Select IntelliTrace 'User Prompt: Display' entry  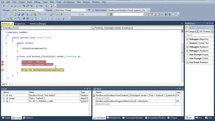point(199,54)
